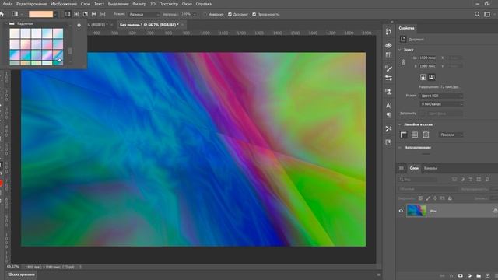Image resolution: width=498 pixels, height=280 pixels.
Task: Open the Пикселы units dropdown
Action: 451,135
